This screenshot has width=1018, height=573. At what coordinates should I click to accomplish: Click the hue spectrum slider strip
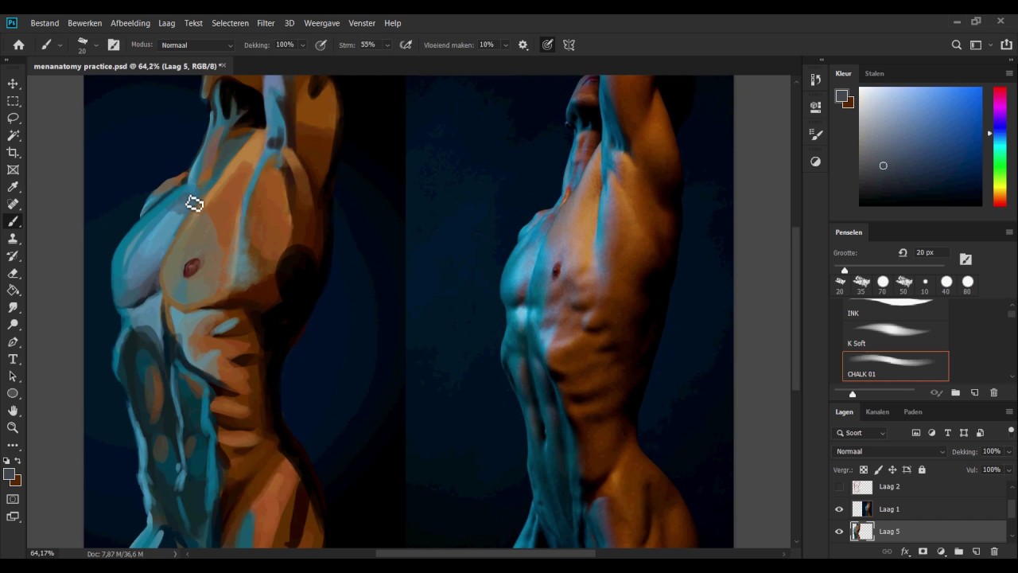pos(1000,146)
